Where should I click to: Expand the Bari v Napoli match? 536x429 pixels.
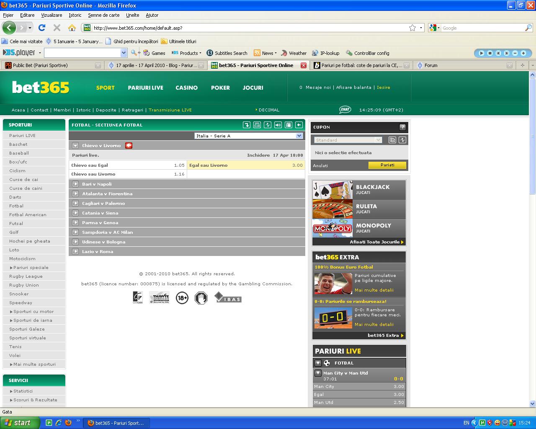(x=75, y=184)
